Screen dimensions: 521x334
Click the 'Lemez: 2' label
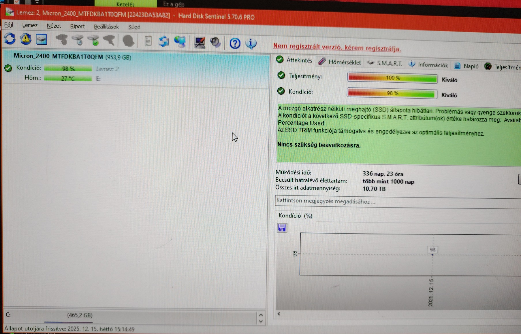[107, 69]
